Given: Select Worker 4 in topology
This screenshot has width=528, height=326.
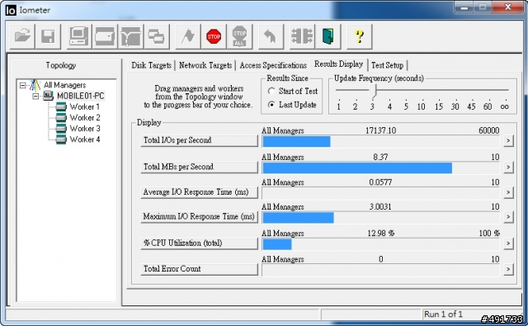Looking at the screenshot, I should click(84, 139).
